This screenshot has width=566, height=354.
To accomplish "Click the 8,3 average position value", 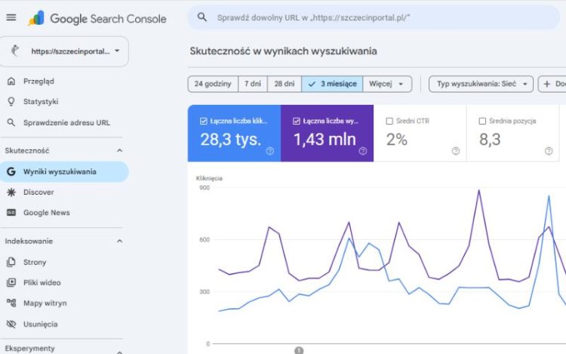I will point(490,140).
